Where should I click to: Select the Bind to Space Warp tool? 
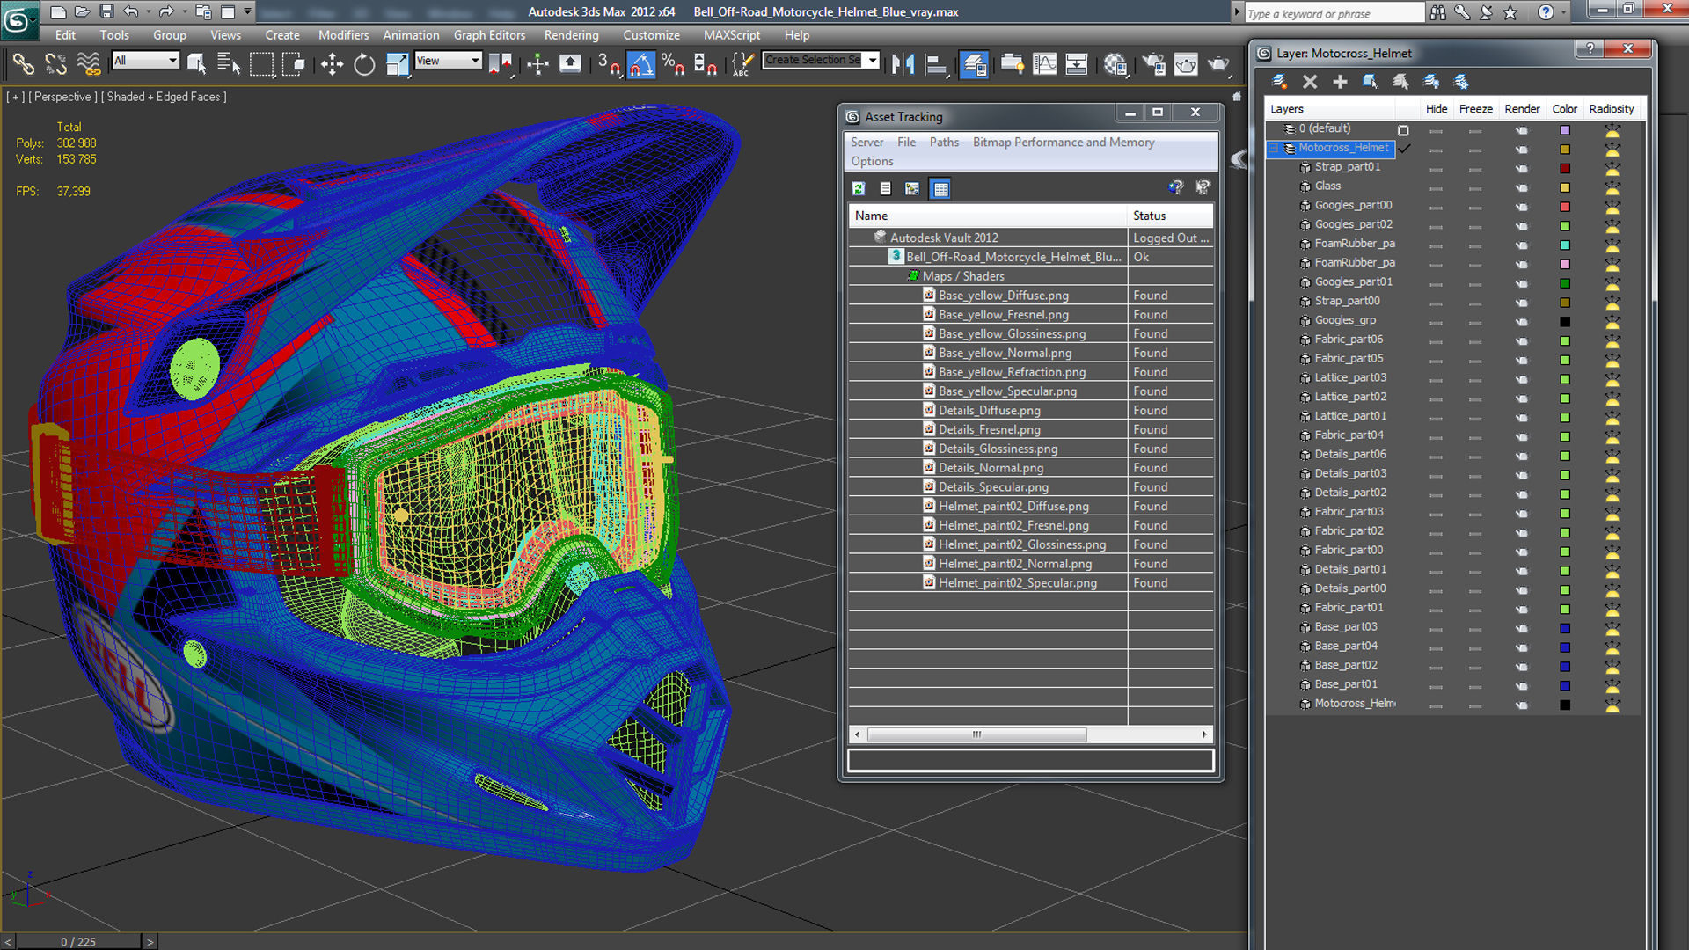pos(88,64)
